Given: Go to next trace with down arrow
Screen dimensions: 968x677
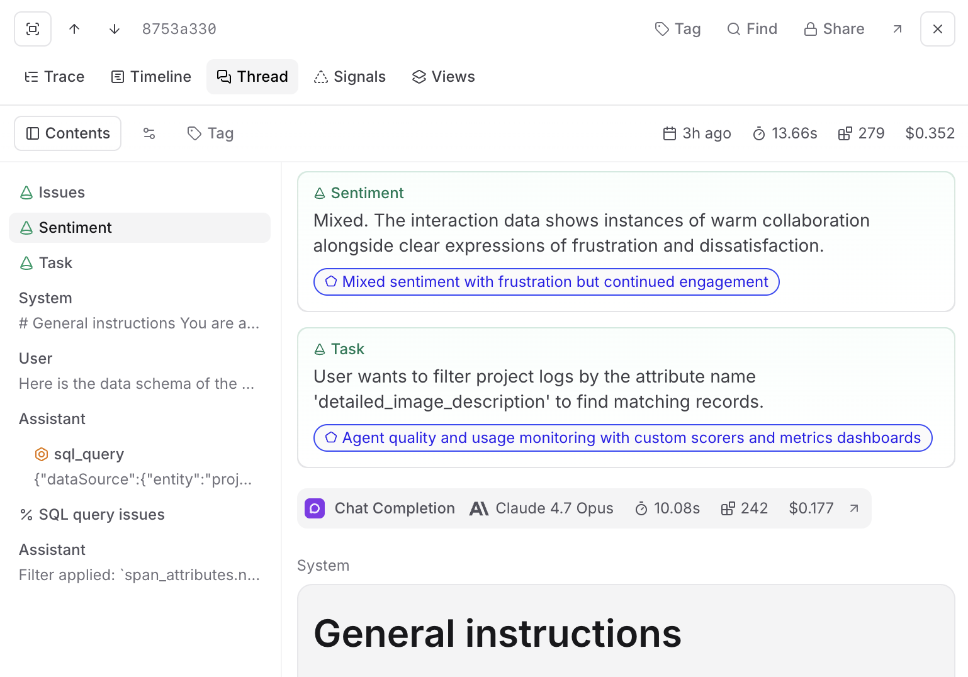Looking at the screenshot, I should tap(115, 29).
